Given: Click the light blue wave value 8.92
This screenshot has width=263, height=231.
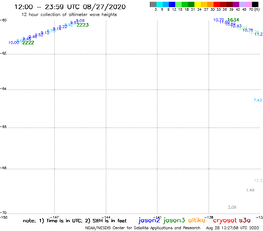Looking at the screenshot, I should pos(69,25).
